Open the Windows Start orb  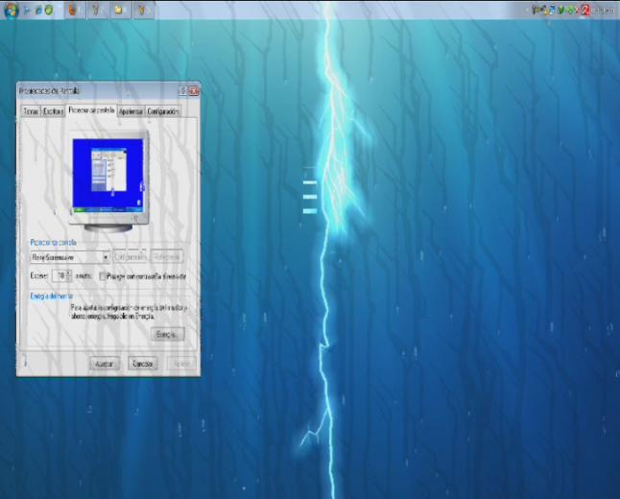(x=10, y=10)
